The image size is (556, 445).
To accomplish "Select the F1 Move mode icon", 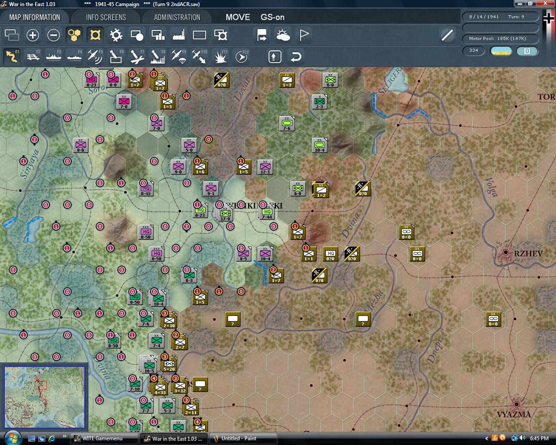I will click(x=12, y=56).
